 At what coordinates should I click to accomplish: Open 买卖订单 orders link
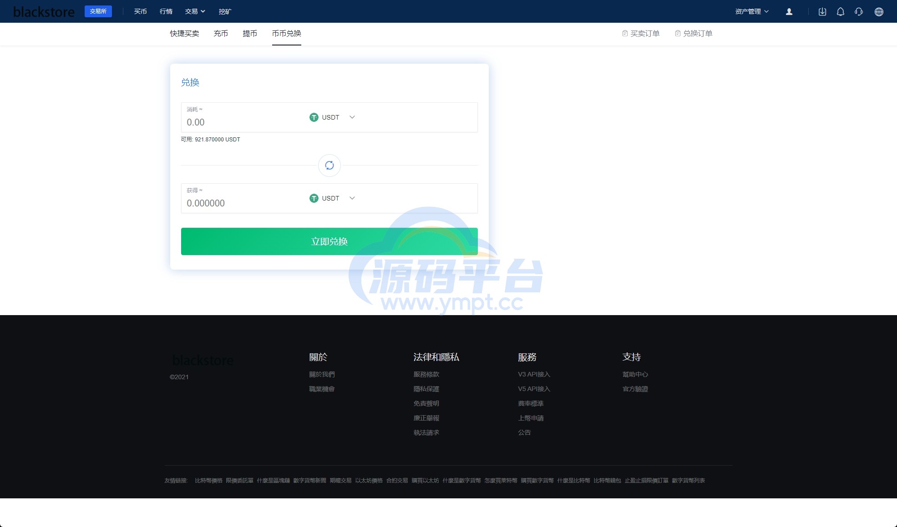(x=641, y=34)
